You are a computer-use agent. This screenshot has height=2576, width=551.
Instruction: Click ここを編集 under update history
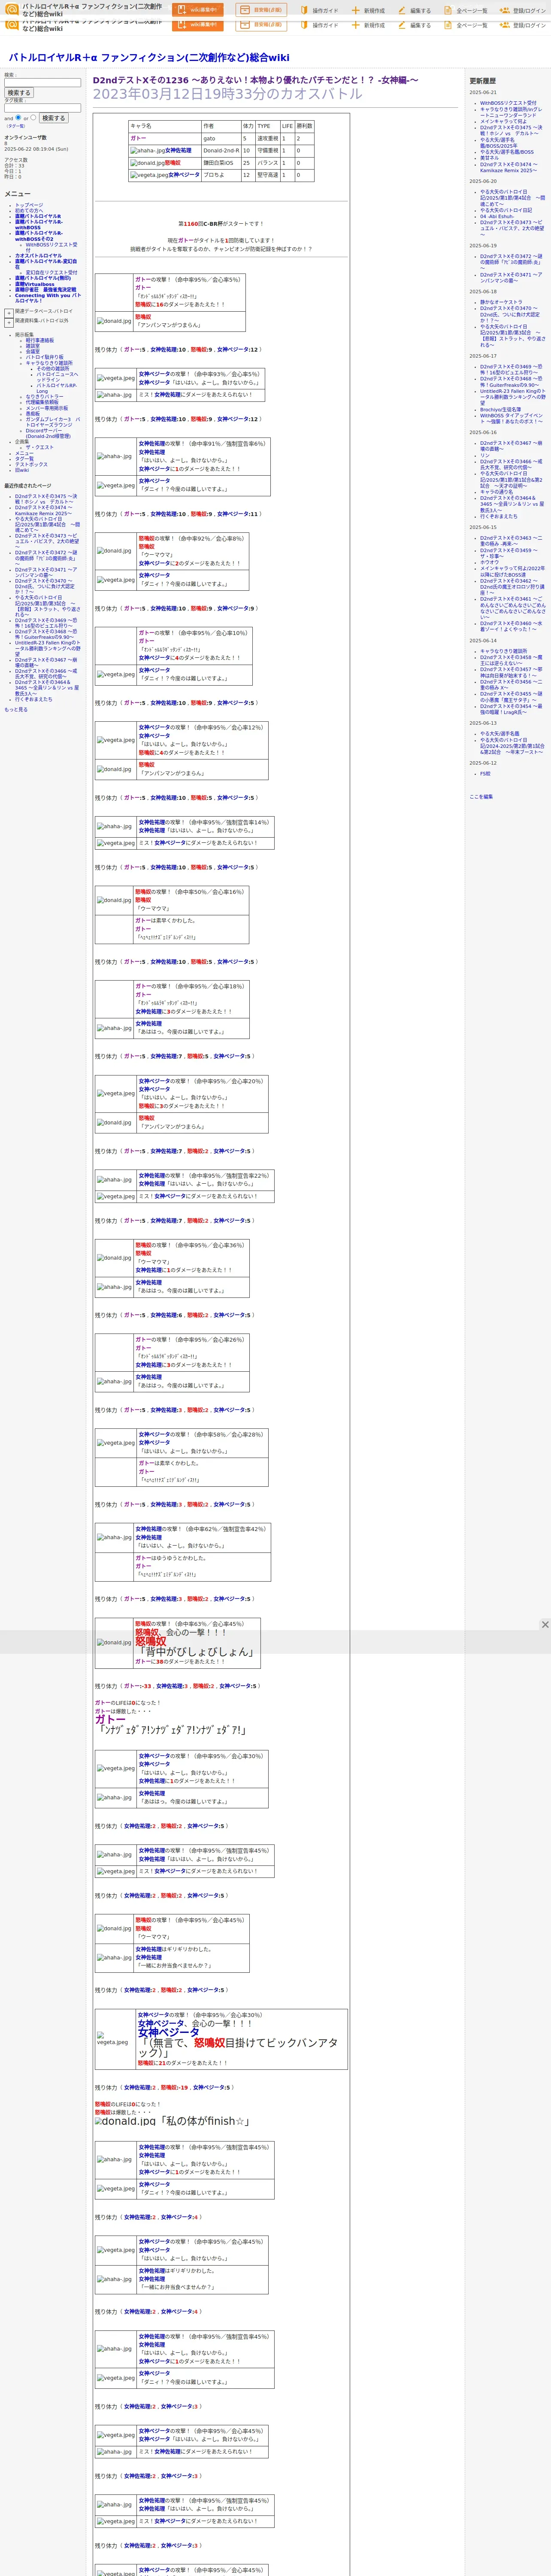[x=481, y=797]
